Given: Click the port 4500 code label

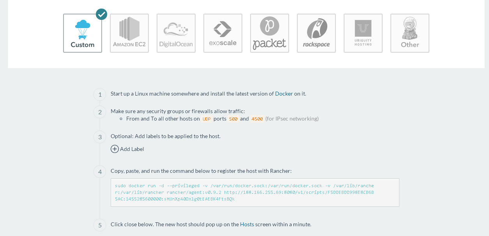Looking at the screenshot, I should coord(257,119).
